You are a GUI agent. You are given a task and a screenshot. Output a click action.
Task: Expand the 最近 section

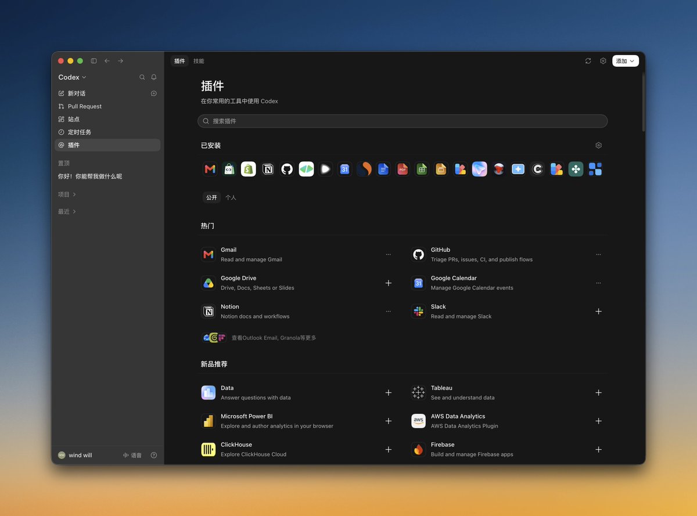point(67,211)
